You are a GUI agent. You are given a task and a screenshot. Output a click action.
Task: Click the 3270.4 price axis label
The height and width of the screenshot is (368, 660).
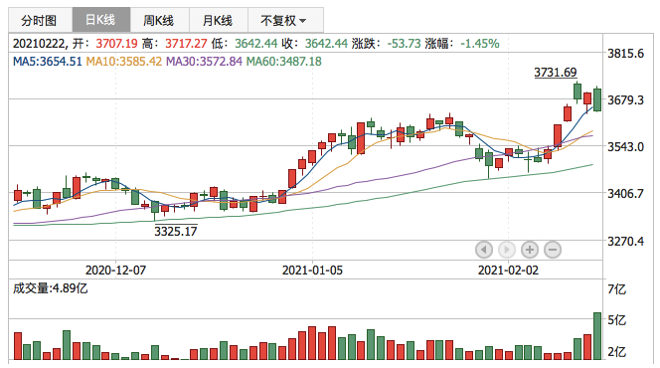click(625, 242)
